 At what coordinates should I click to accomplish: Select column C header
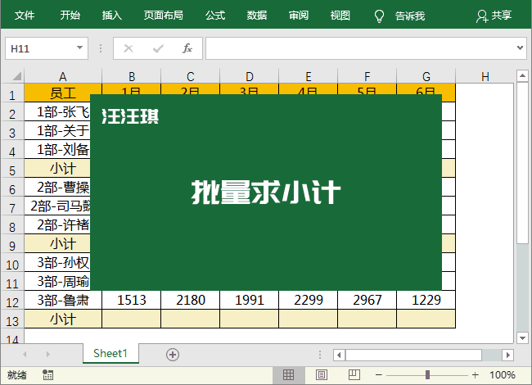click(x=191, y=77)
